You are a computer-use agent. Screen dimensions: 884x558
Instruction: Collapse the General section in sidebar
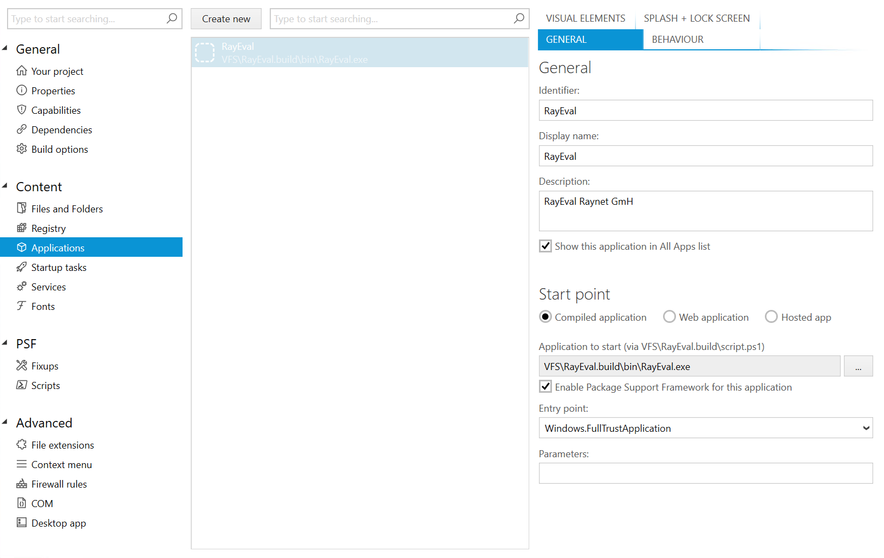[x=5, y=48]
